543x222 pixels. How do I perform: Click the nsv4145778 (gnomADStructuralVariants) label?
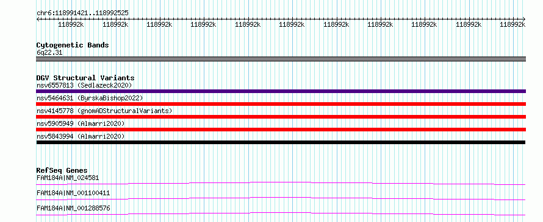tap(104, 111)
